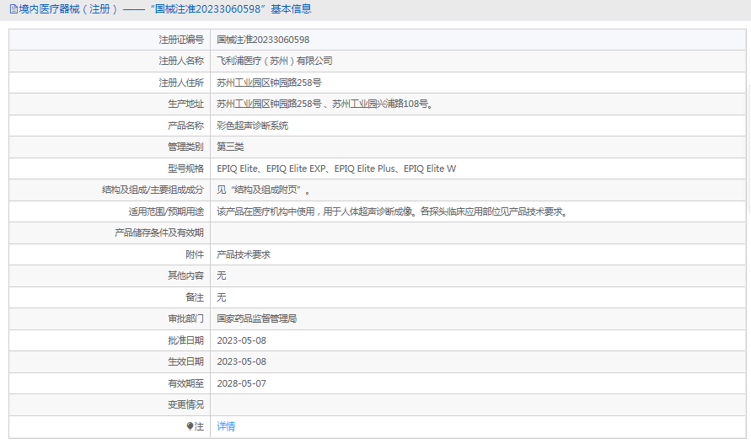Click the 批准日期 label
The image size is (751, 444).
(185, 340)
